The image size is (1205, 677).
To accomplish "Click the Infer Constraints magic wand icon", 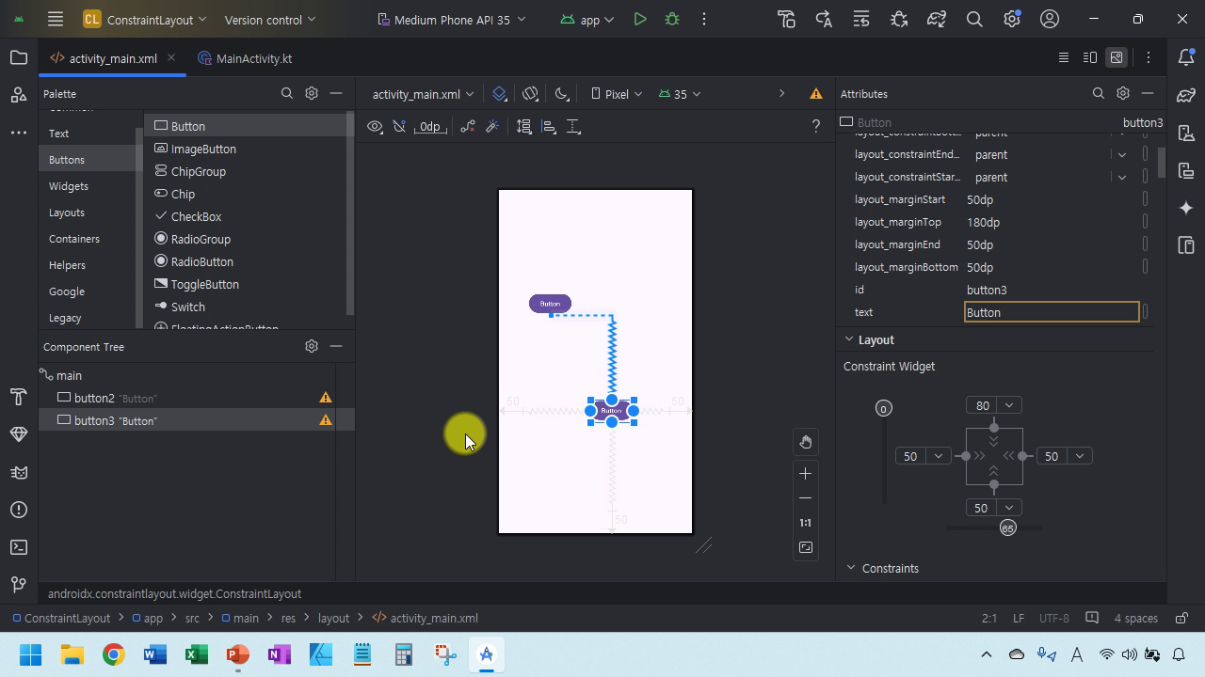I will (x=492, y=126).
